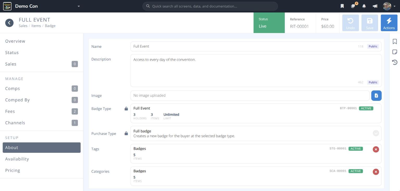Click the Sales breadcrumb link
The width and height of the screenshot is (400, 191).
click(x=23, y=26)
